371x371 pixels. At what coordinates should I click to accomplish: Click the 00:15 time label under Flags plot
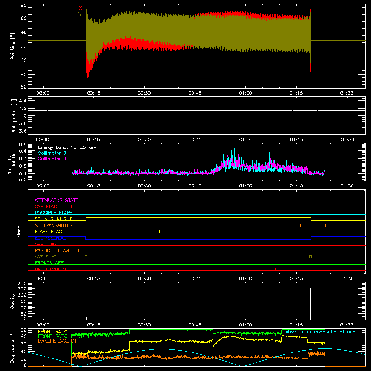click(94, 279)
